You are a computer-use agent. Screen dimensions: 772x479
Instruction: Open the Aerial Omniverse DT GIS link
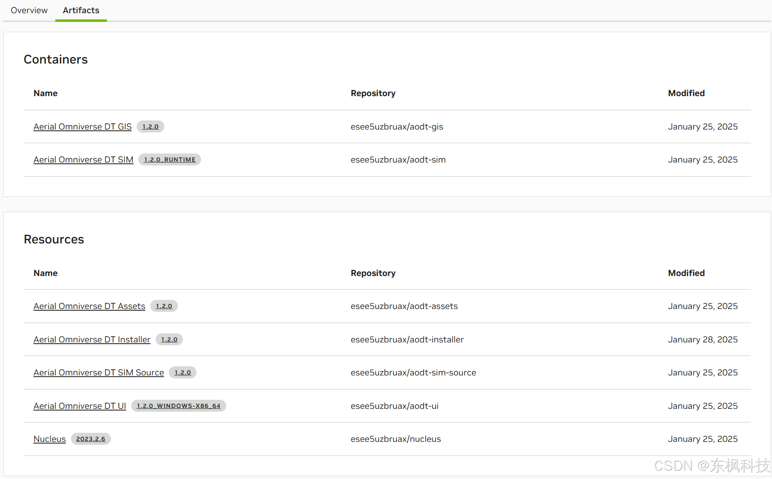coord(83,127)
